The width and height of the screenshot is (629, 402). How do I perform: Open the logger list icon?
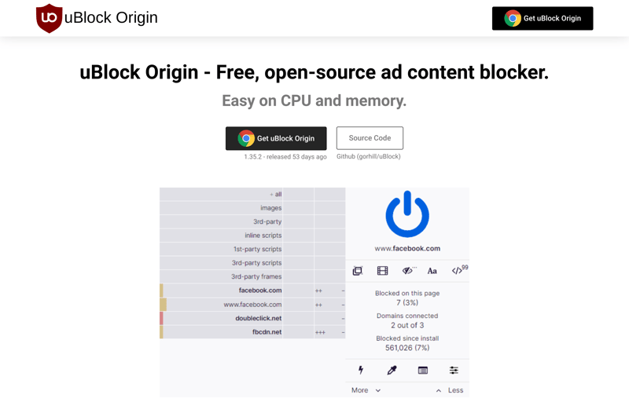click(423, 371)
